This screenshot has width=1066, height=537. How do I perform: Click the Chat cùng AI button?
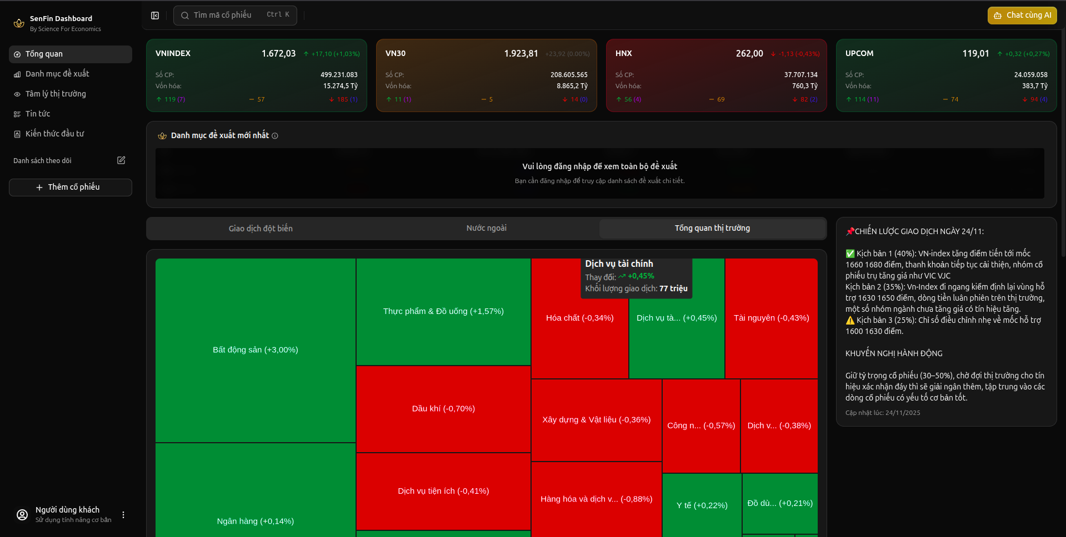tap(1022, 15)
